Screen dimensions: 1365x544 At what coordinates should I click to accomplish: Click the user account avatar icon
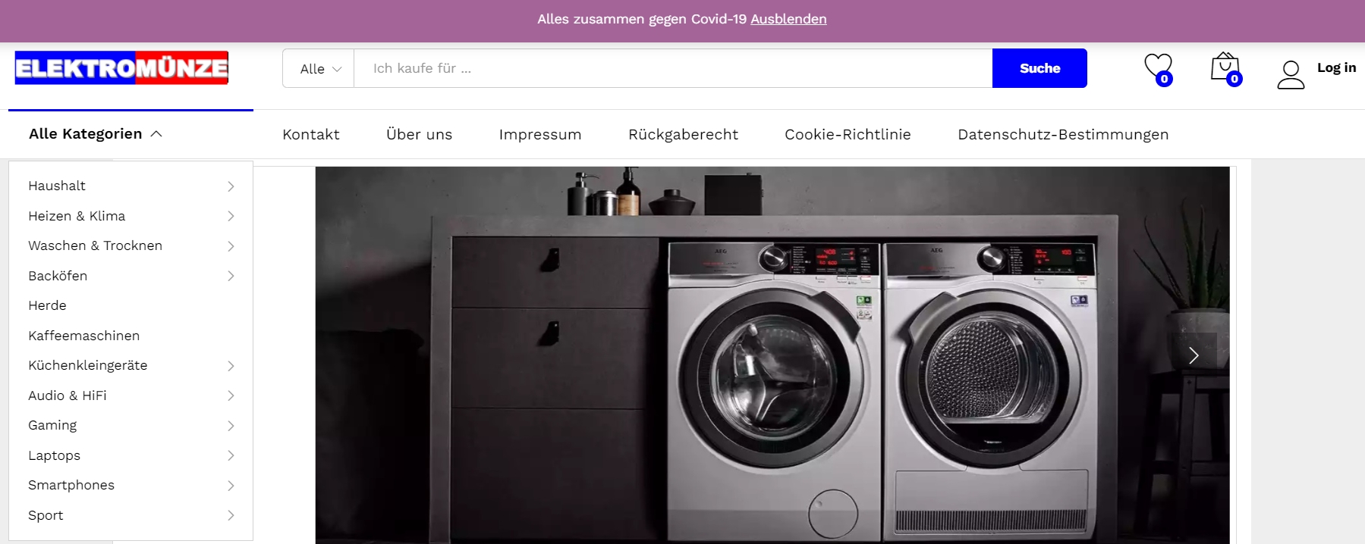[x=1291, y=75]
